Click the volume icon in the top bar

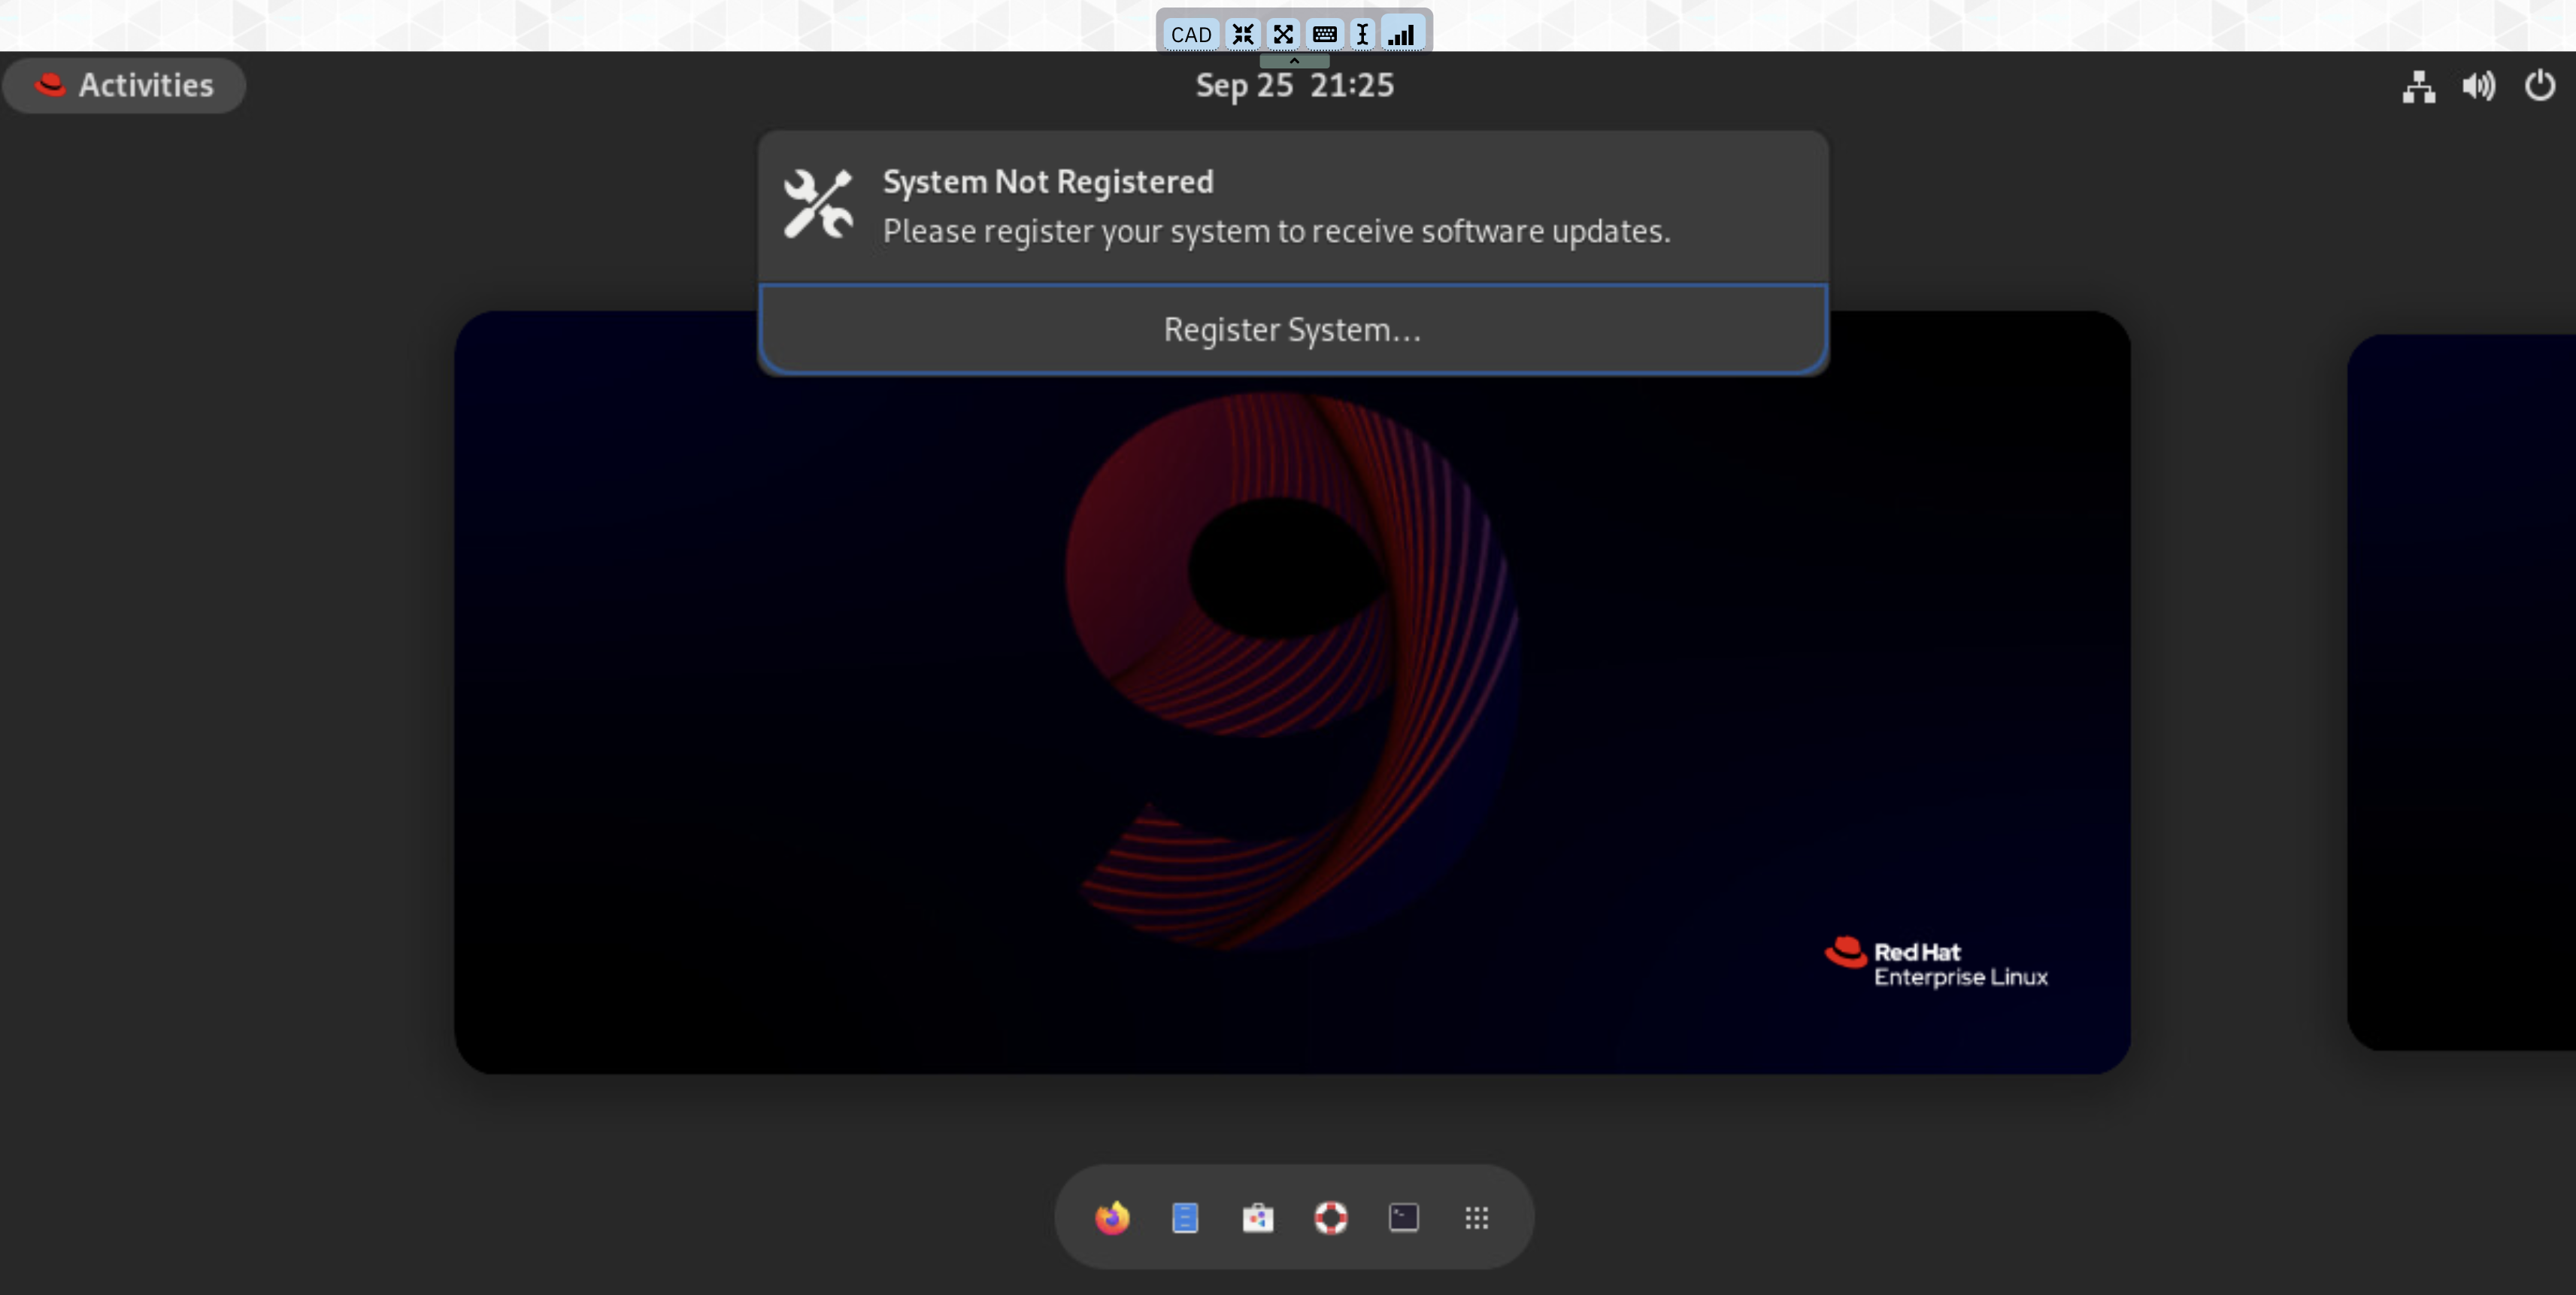pyautogui.click(x=2479, y=86)
